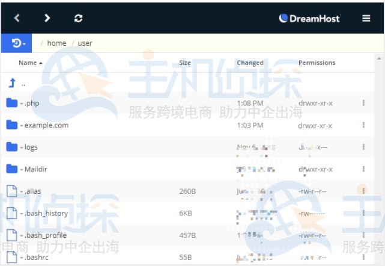Open the Maildir folder name
385x266 pixels.
(x=36, y=169)
